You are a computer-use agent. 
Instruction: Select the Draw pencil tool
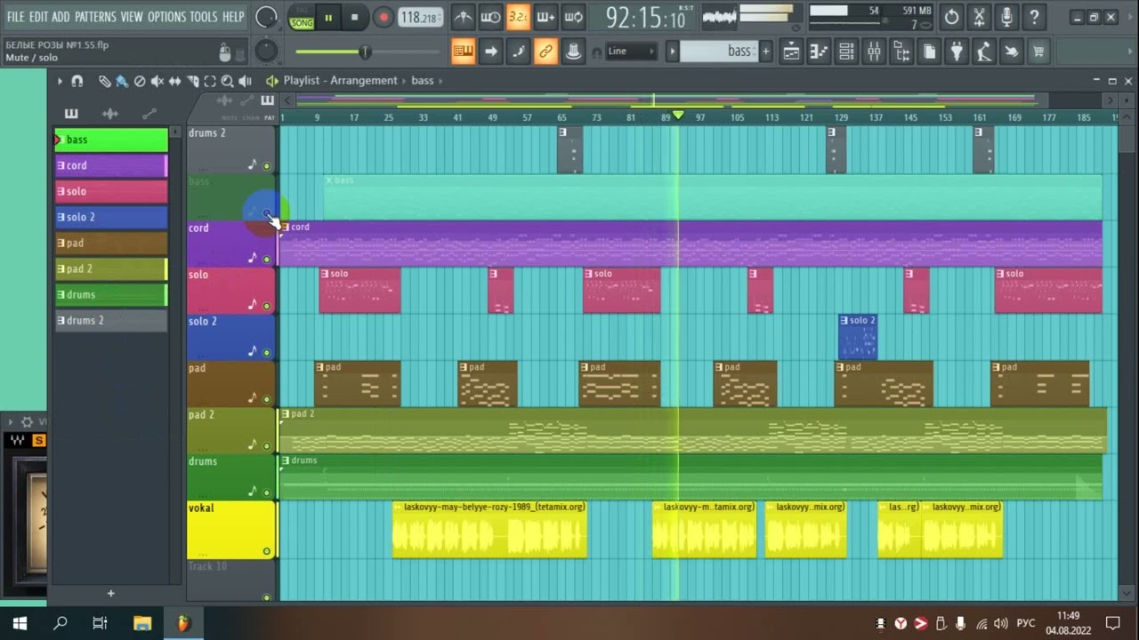click(x=105, y=81)
